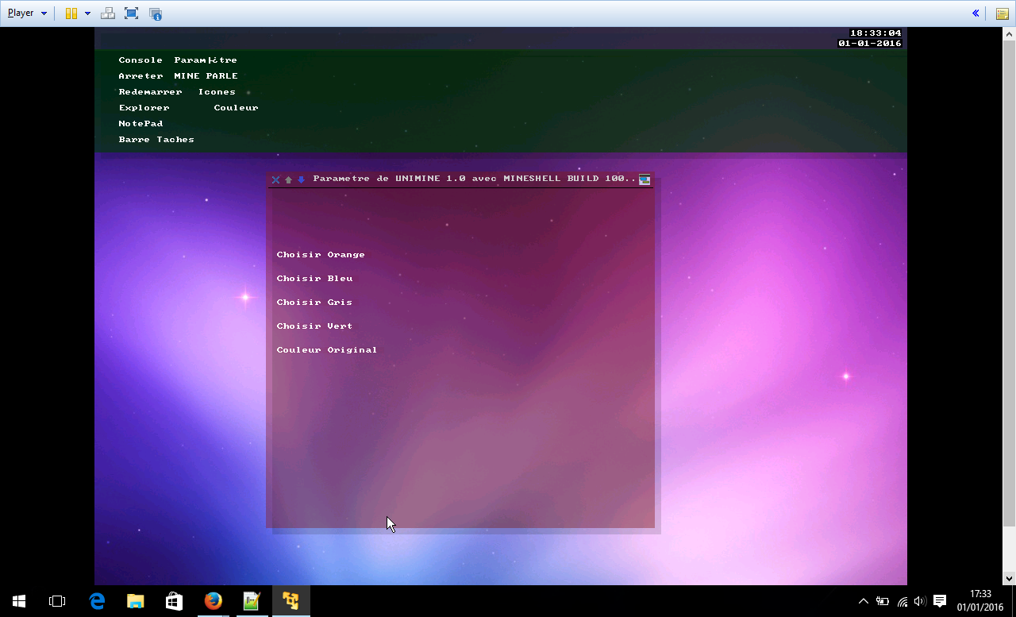Open the battery power tray icon
Image resolution: width=1016 pixels, height=617 pixels.
(x=883, y=601)
